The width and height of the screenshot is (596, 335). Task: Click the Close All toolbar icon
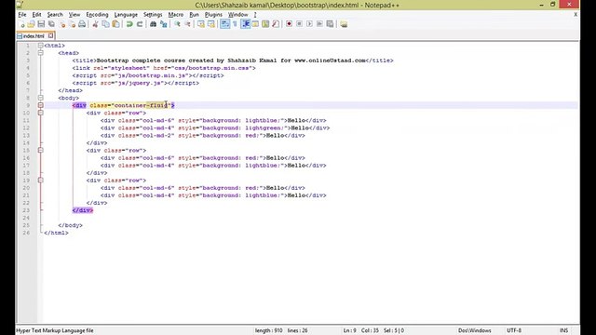pos(73,24)
